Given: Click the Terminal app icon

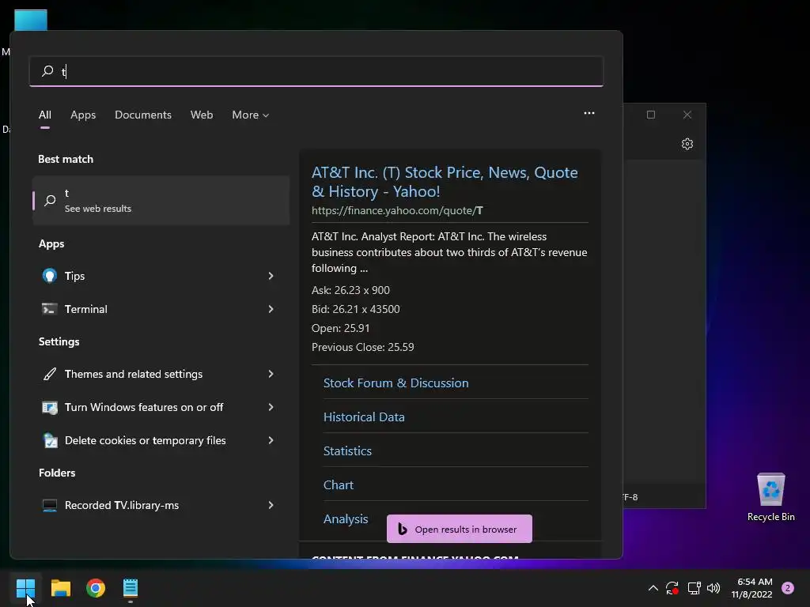Looking at the screenshot, I should 50,309.
